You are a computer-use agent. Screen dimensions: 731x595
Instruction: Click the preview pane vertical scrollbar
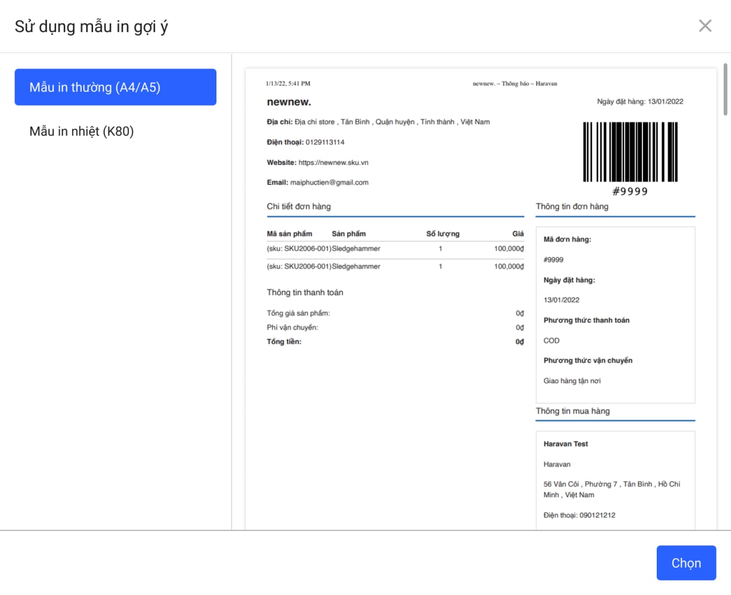coord(725,90)
